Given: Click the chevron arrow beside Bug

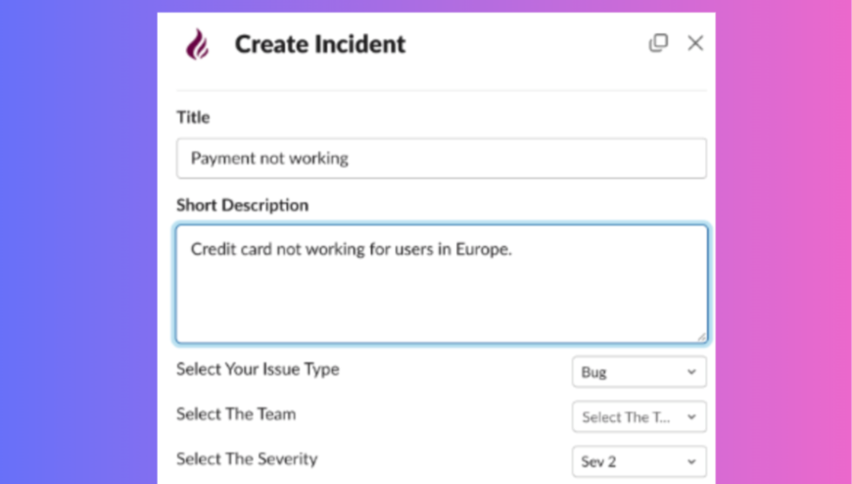Looking at the screenshot, I should [x=691, y=372].
